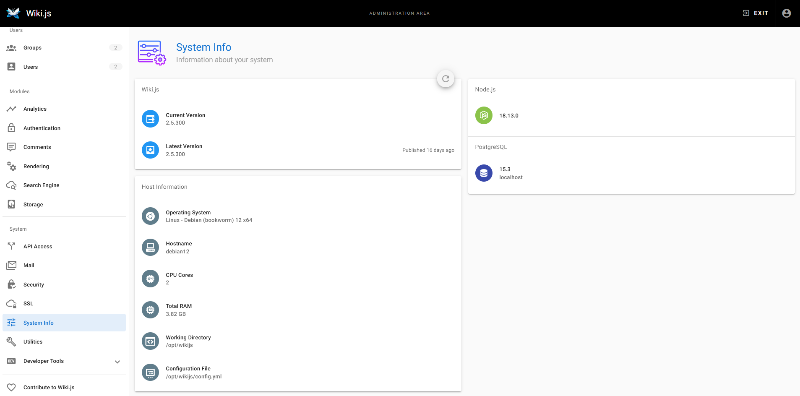
Task: Click the Latest Version icon
Action: click(x=150, y=150)
